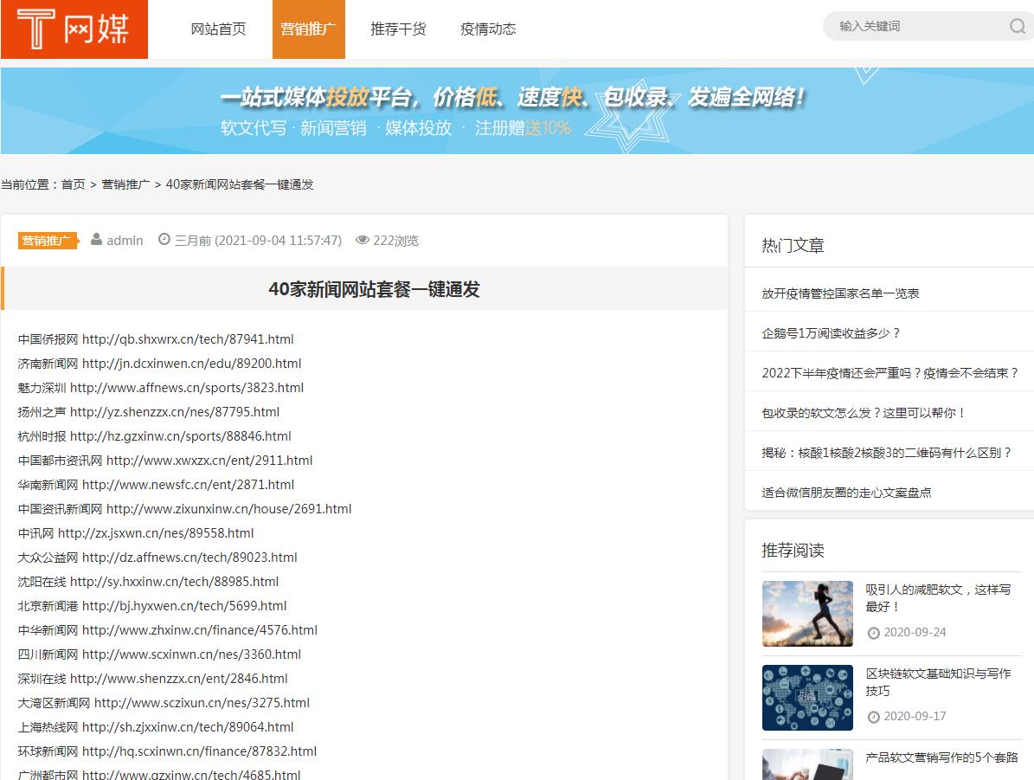Open recommended article 产品软文营销写作的5个套路
Viewport: 1034px width, 780px height.
(941, 757)
